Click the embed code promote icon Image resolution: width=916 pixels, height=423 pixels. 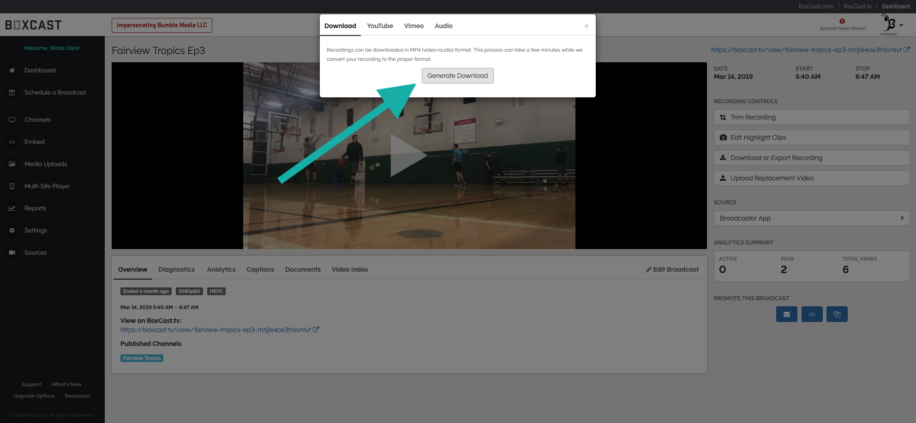coord(812,314)
